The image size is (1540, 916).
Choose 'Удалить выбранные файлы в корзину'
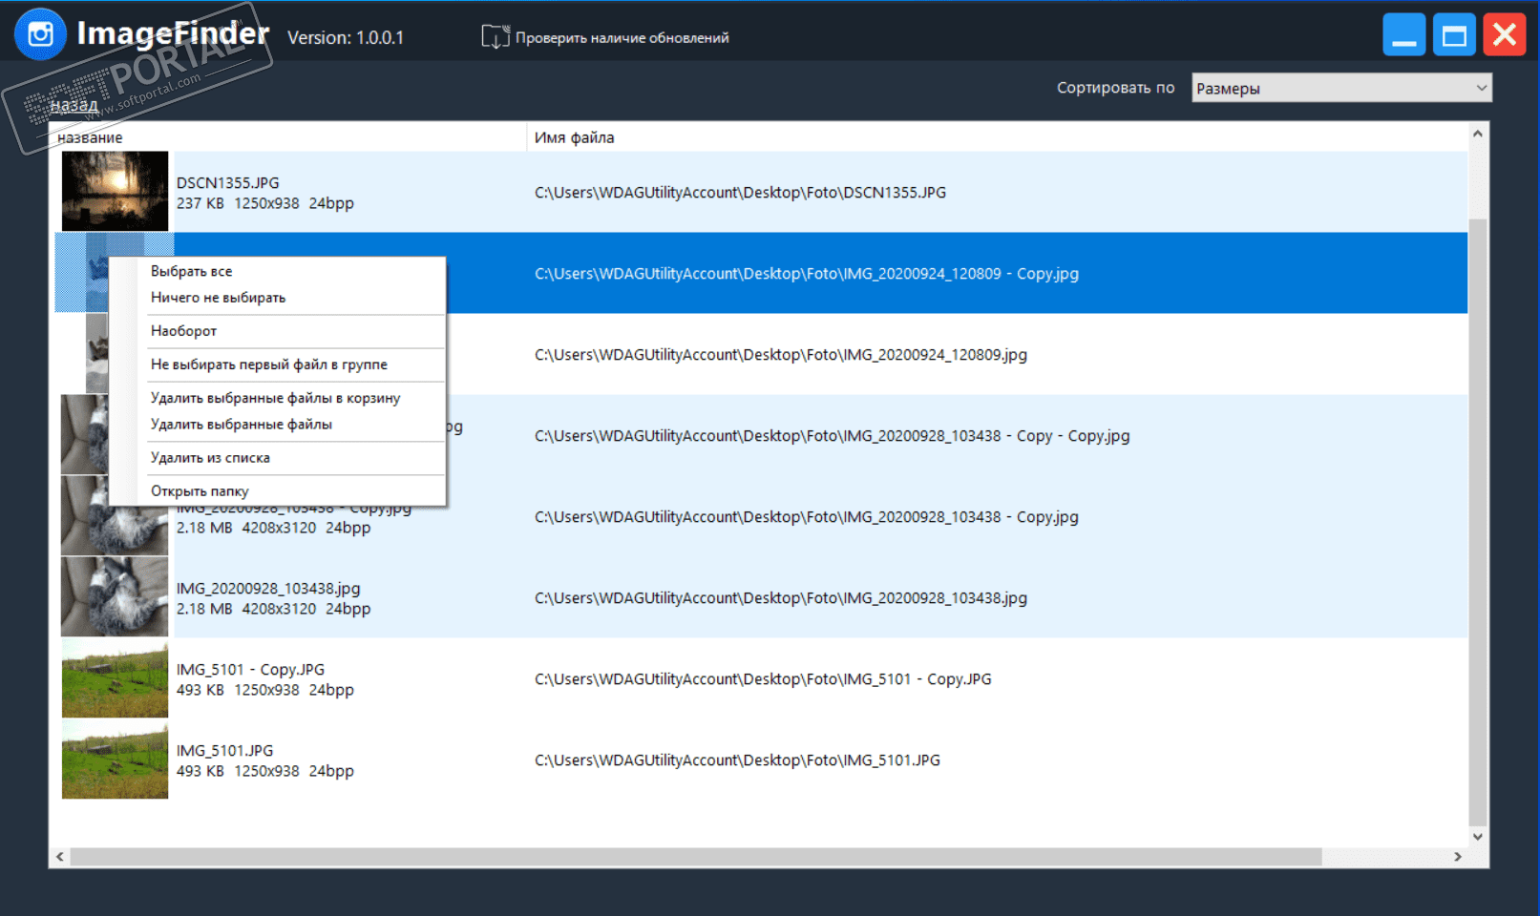278,398
